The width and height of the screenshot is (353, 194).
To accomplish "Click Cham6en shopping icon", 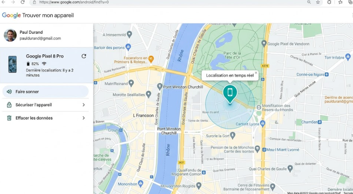I will tap(320, 122).
